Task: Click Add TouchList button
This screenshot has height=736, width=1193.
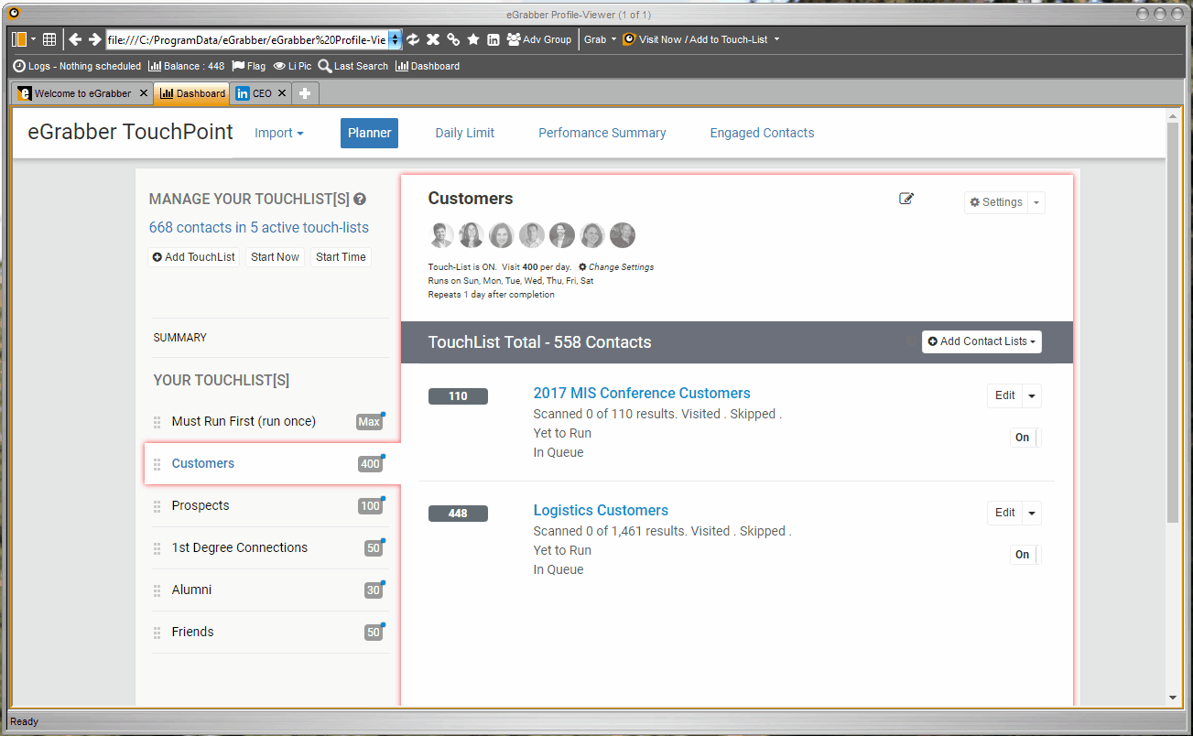Action: pos(194,257)
